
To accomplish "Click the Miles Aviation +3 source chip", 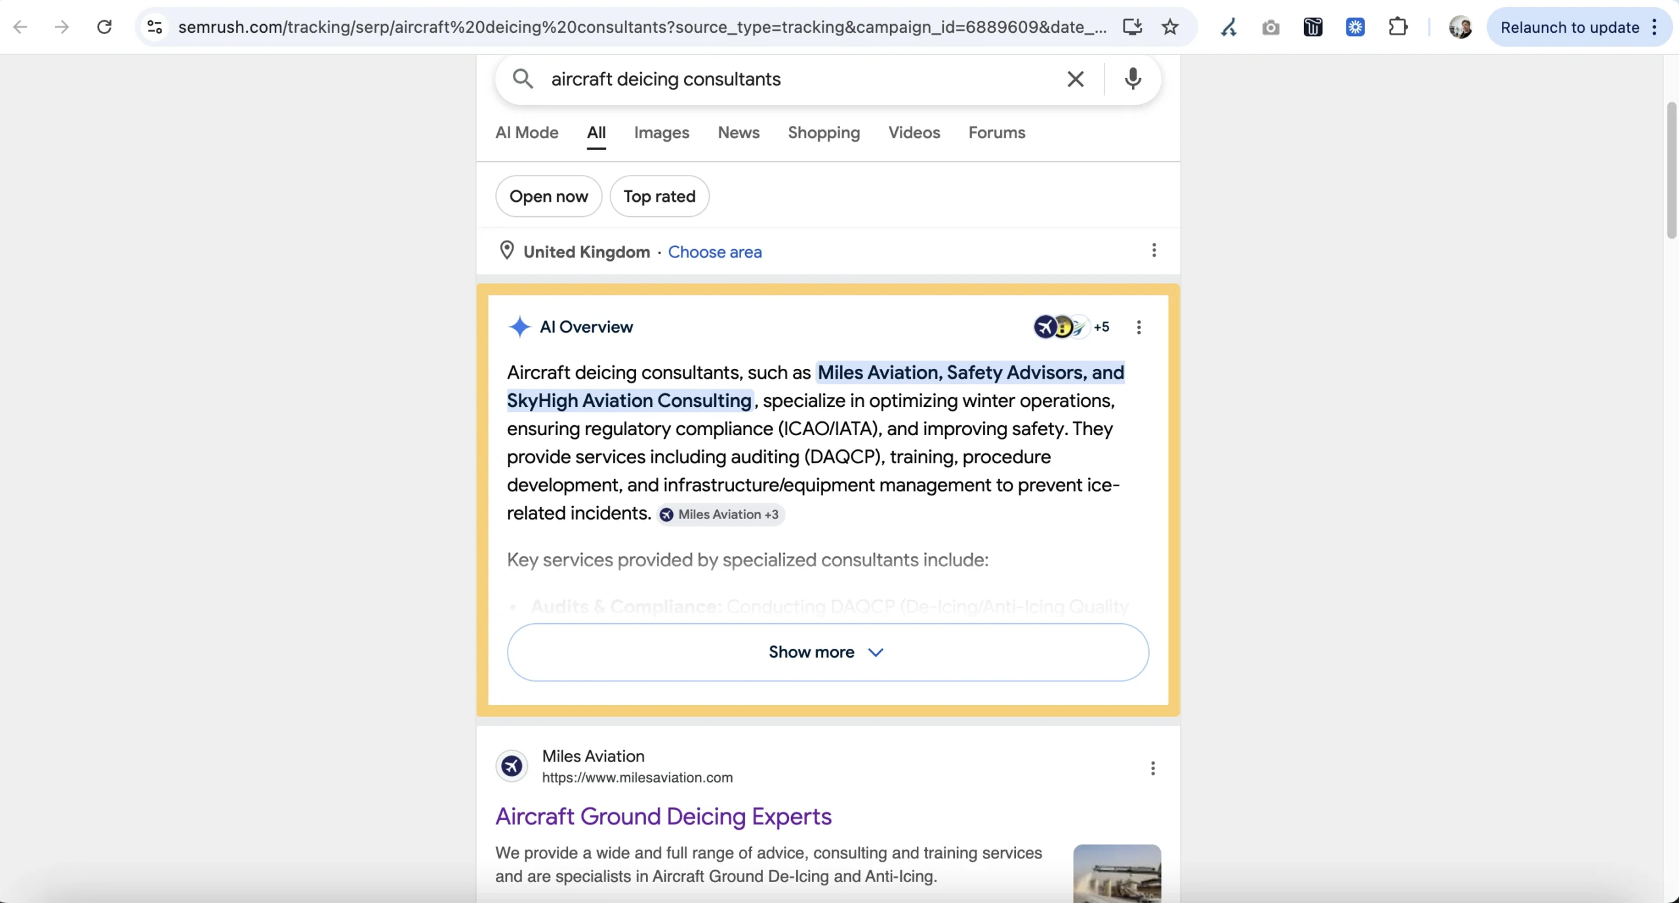I will point(721,514).
